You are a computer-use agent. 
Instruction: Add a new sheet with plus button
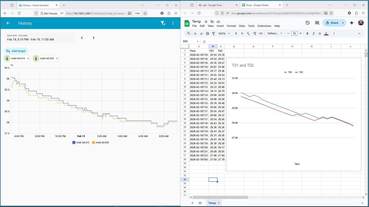192,203
